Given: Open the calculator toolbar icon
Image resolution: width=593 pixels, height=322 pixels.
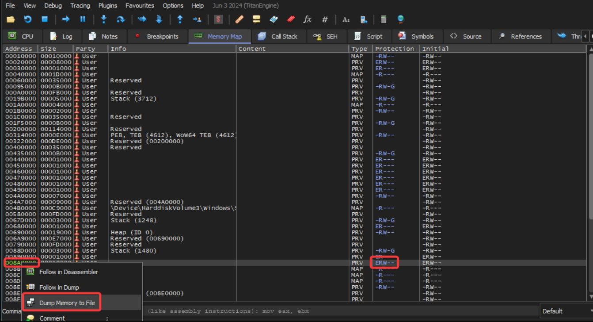Looking at the screenshot, I should coord(384,19).
